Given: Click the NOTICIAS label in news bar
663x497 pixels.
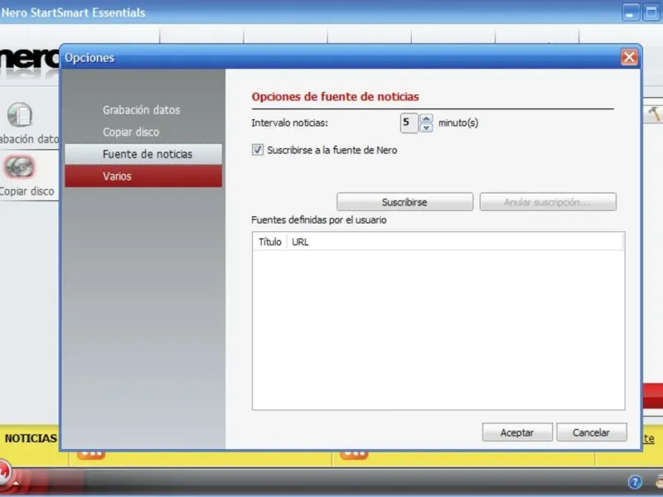Looking at the screenshot, I should pos(31,438).
